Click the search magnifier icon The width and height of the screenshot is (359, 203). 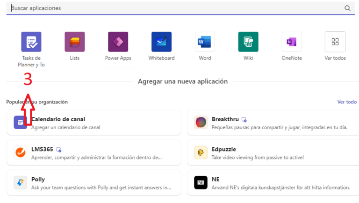[x=348, y=8]
